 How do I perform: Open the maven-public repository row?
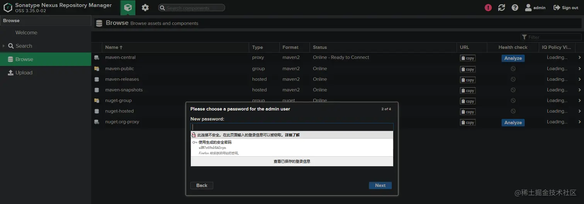click(x=338, y=69)
